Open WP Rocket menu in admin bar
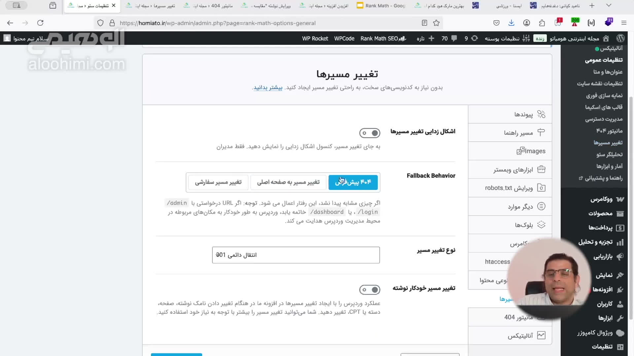This screenshot has width=634, height=356. (x=315, y=39)
